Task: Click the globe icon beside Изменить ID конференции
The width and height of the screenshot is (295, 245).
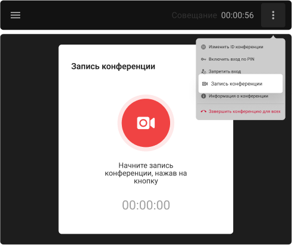Action: (203, 47)
